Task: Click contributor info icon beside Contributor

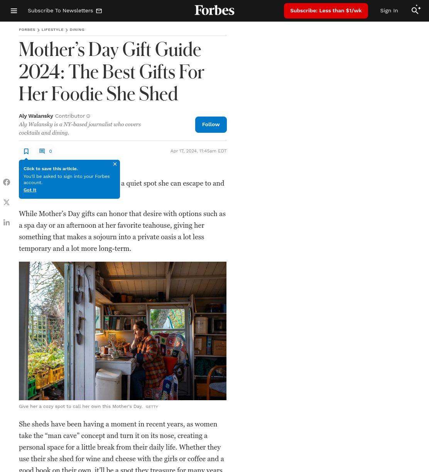Action: tap(88, 116)
